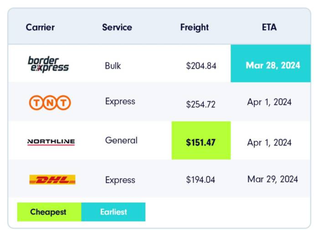Click the highlighted Mar 28, 2024 ETA cell
The image size is (319, 230).
tap(273, 65)
